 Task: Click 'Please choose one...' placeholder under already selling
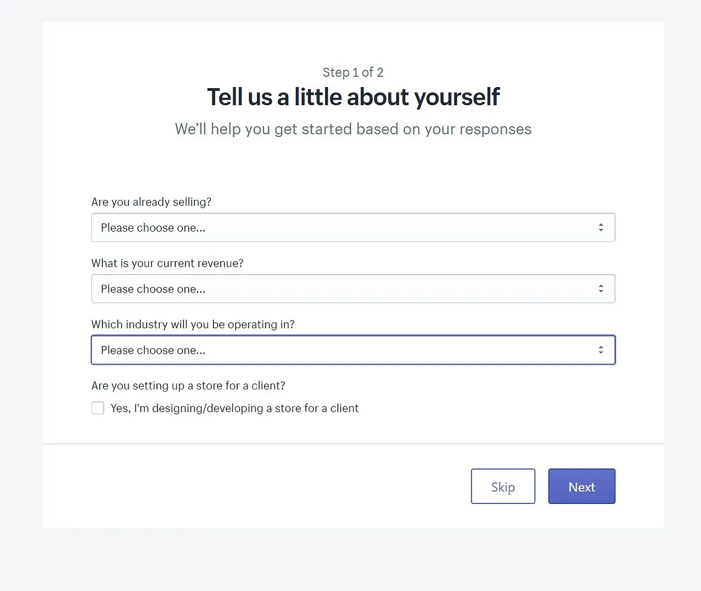click(x=153, y=228)
